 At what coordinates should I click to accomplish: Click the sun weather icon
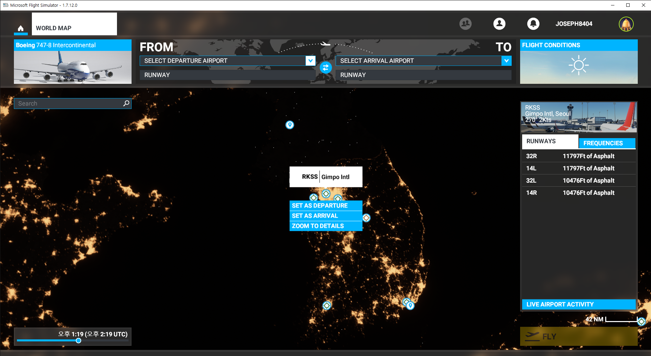coord(578,65)
